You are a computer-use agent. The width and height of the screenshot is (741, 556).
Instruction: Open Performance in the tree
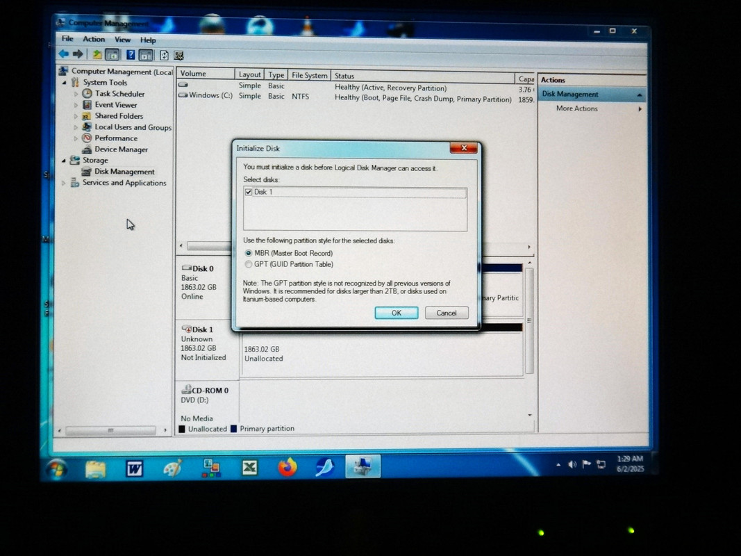tap(116, 138)
